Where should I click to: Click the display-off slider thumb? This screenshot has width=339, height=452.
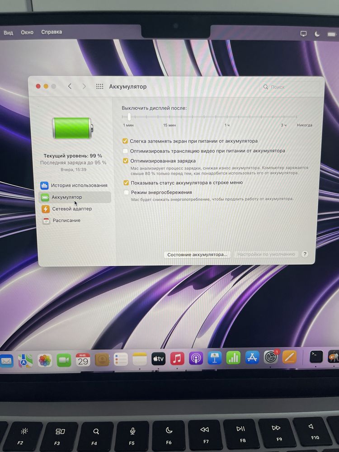click(129, 117)
